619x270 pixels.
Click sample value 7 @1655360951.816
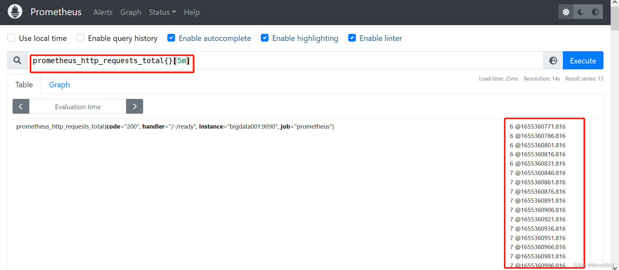537,238
